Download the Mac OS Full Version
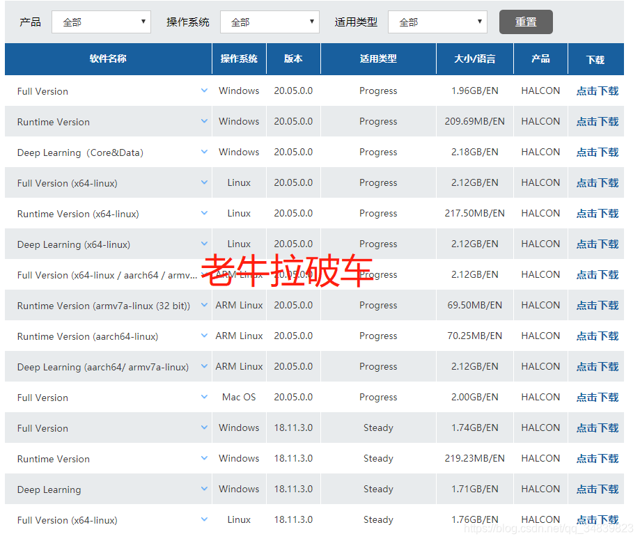The image size is (640, 541). tap(597, 397)
